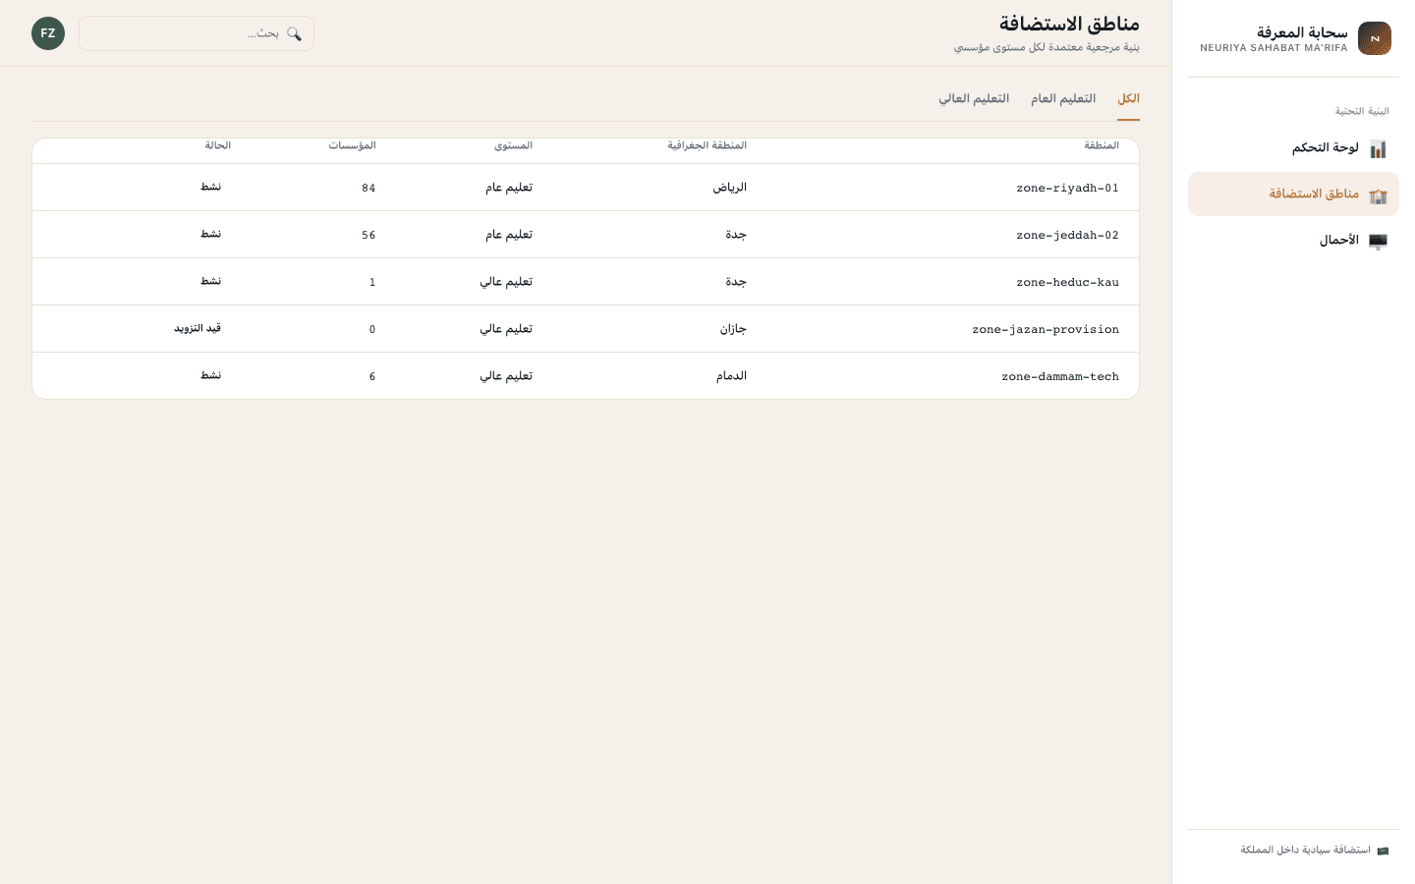Click جدة cell in zone-jeddah-02 row
The image size is (1415, 884).
[x=736, y=235]
